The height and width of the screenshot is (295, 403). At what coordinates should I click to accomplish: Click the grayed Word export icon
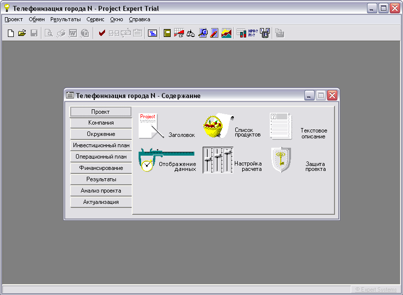click(73, 33)
